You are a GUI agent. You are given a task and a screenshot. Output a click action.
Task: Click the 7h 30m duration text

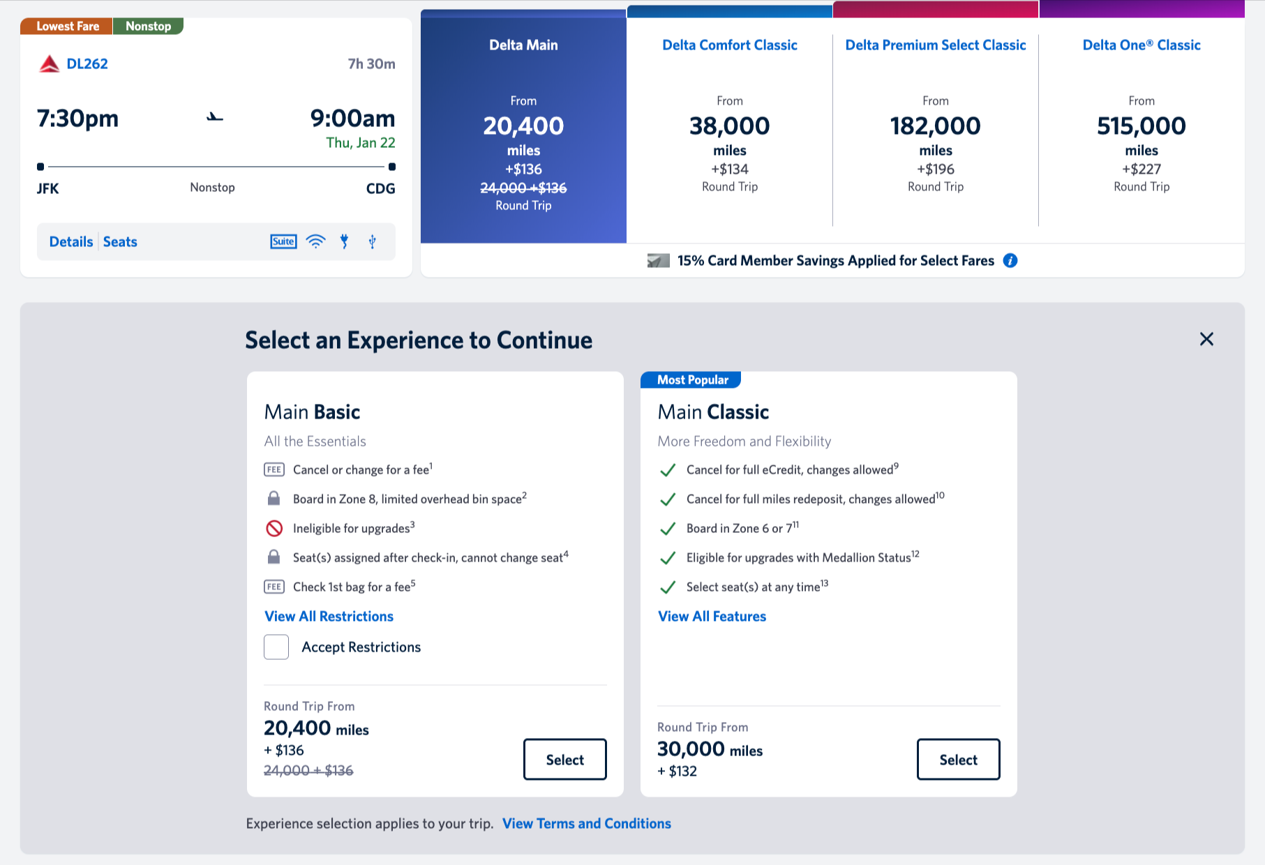point(372,64)
